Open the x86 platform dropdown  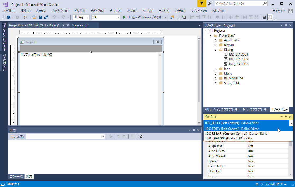click(118, 17)
